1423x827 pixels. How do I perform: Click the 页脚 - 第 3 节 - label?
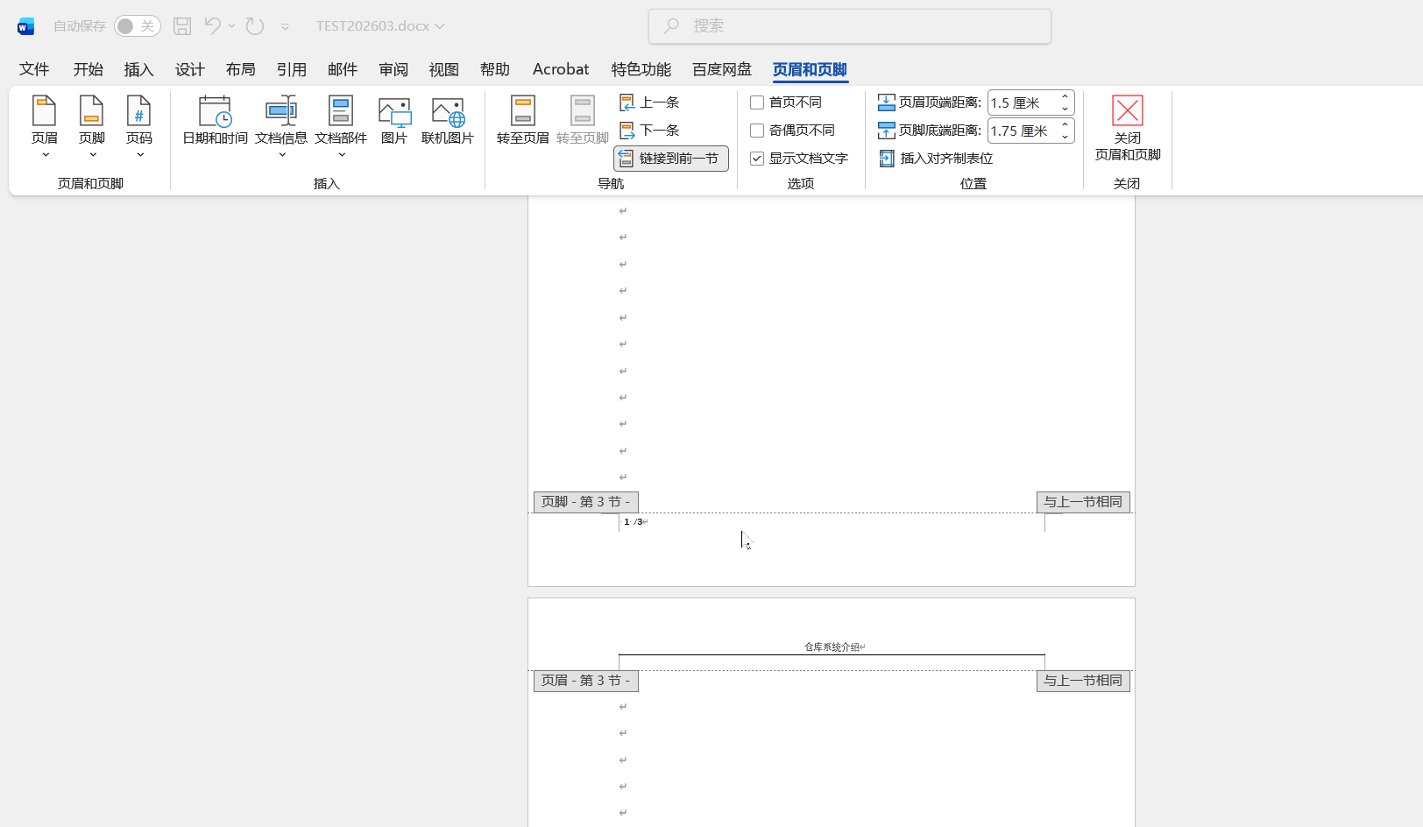(x=585, y=502)
